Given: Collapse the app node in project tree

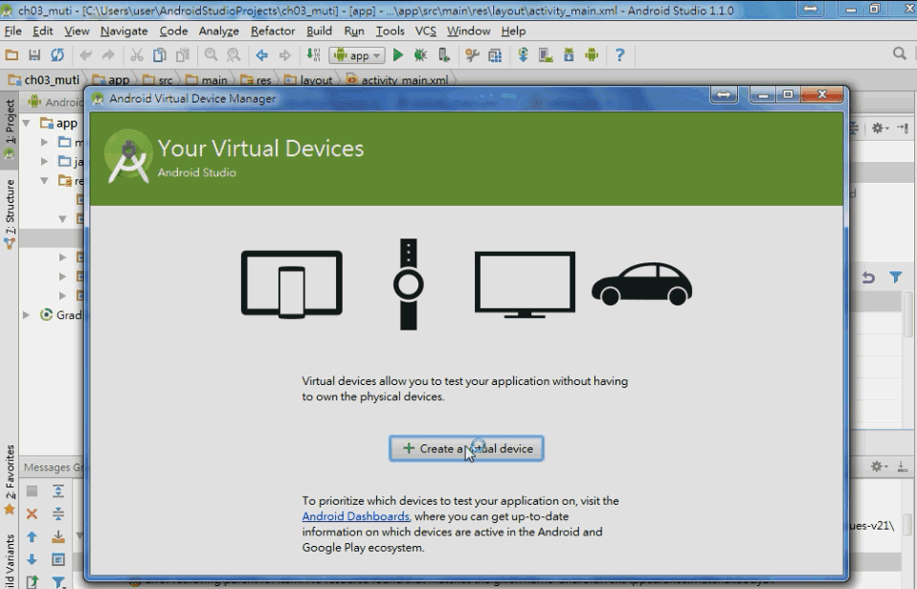Looking at the screenshot, I should point(26,124).
